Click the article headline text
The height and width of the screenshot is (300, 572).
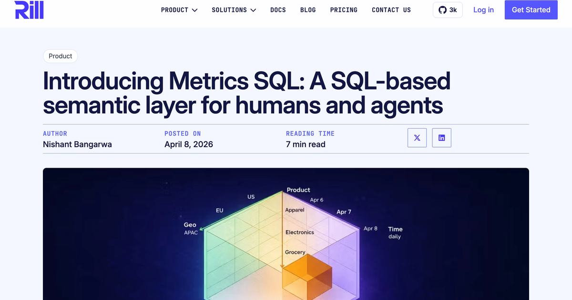[247, 93]
